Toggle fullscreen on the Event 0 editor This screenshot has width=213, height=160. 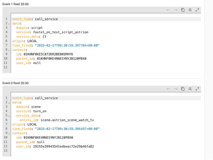(x=198, y=89)
